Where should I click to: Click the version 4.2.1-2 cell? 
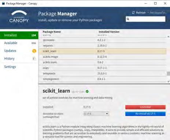tap(101, 40)
